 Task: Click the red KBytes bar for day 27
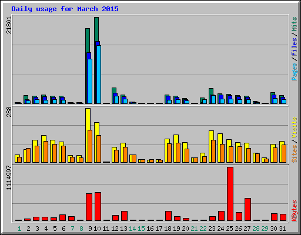[248, 210]
